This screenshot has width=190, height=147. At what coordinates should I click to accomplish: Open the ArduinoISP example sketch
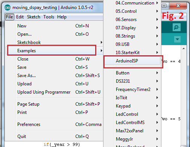coord(132,61)
